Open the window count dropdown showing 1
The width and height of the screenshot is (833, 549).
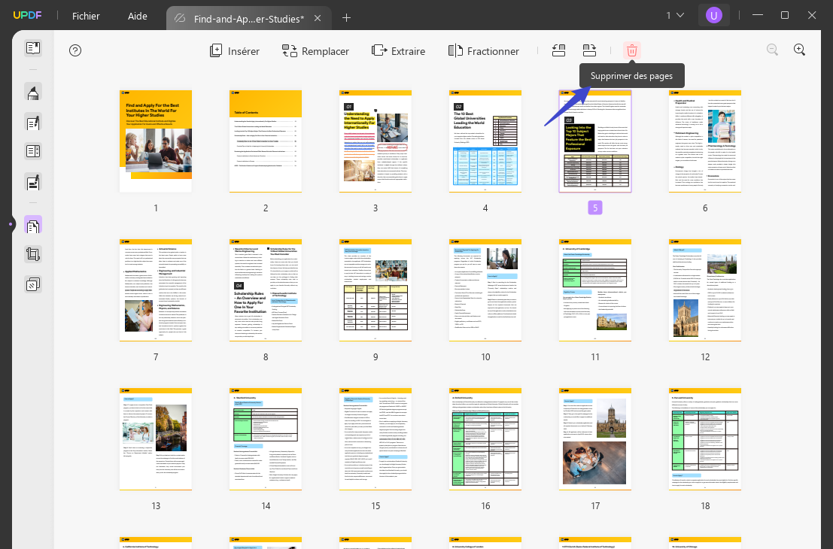(x=675, y=15)
